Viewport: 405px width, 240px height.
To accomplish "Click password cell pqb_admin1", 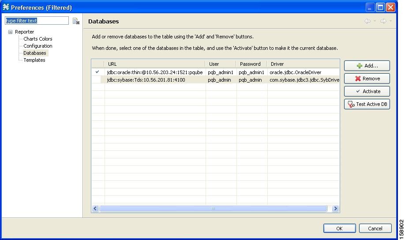I will tap(251, 72).
